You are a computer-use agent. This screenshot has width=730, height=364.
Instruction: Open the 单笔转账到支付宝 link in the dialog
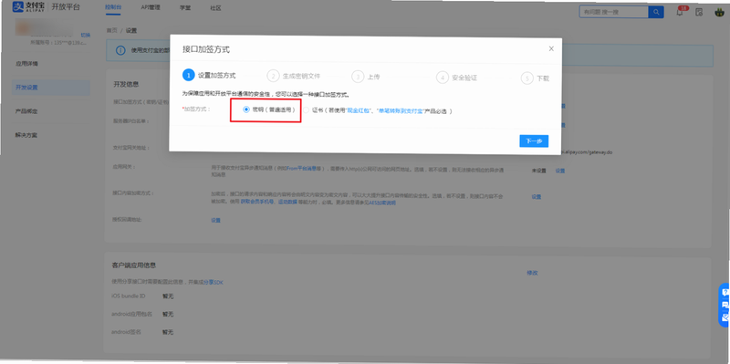[x=401, y=111]
